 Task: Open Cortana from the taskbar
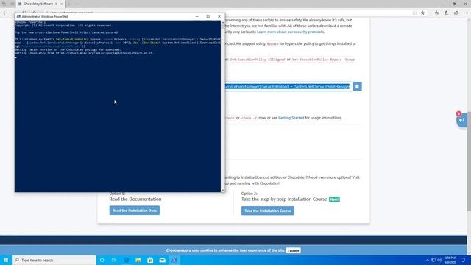point(102,260)
